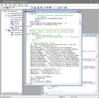Select the AmountFormat subprogram in tree
The image size is (99, 98).
18,18
